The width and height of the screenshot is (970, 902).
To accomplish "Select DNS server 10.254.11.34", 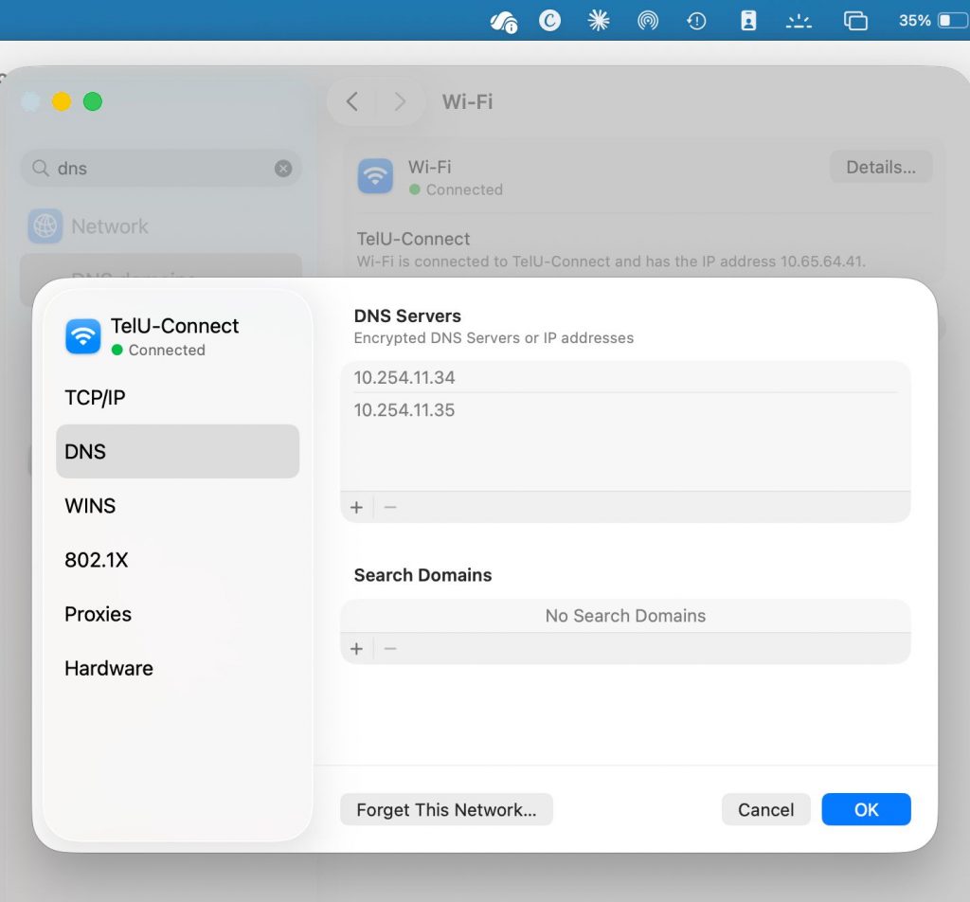I will click(x=625, y=377).
